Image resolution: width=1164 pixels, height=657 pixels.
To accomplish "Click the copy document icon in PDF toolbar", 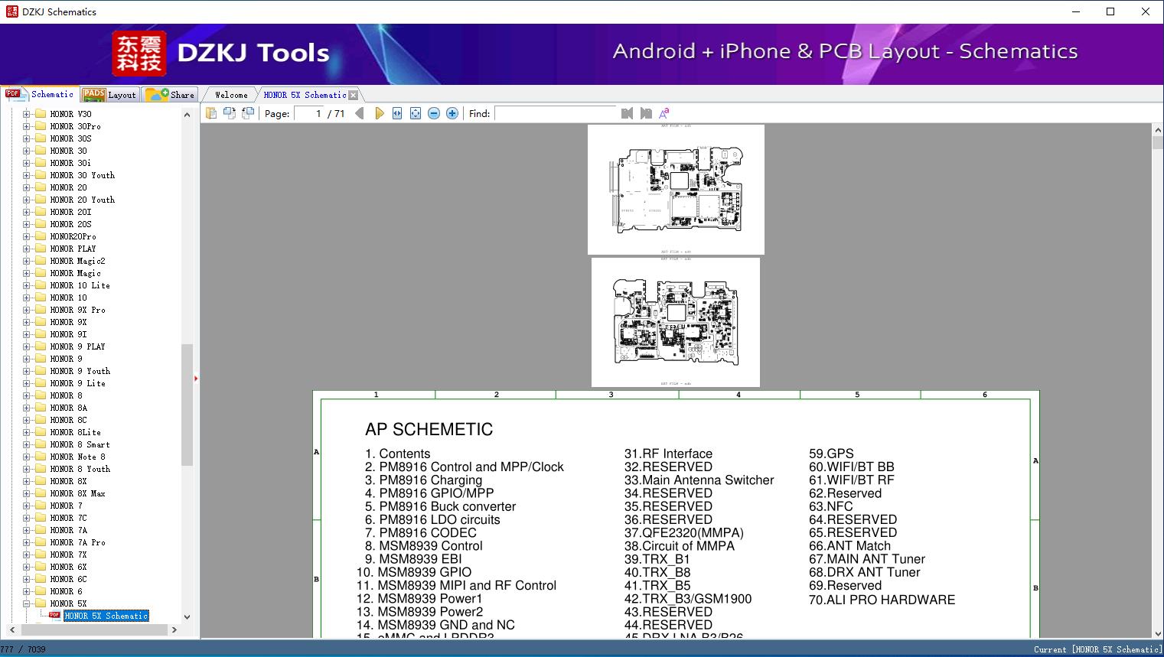I will tap(211, 113).
